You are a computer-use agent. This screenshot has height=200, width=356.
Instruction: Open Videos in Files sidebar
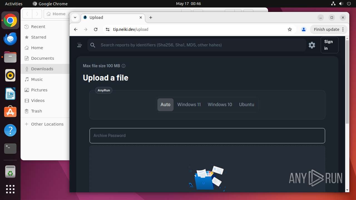click(45, 101)
